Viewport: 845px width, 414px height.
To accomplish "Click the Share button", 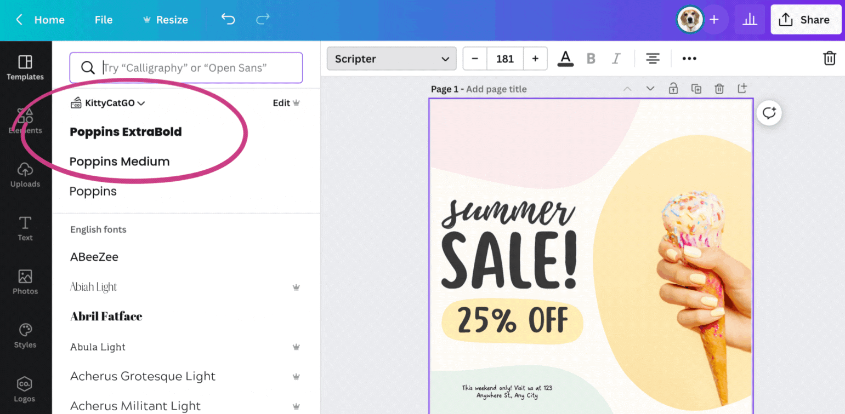I will 806,20.
